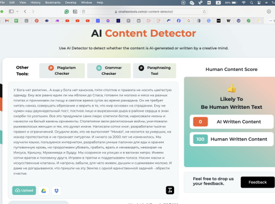
Task: Open the Google pinned tab
Action: tap(189, 21)
